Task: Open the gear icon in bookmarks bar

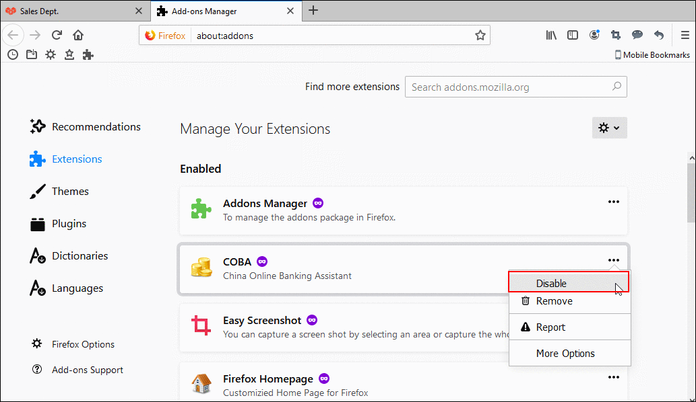Action: (51, 54)
